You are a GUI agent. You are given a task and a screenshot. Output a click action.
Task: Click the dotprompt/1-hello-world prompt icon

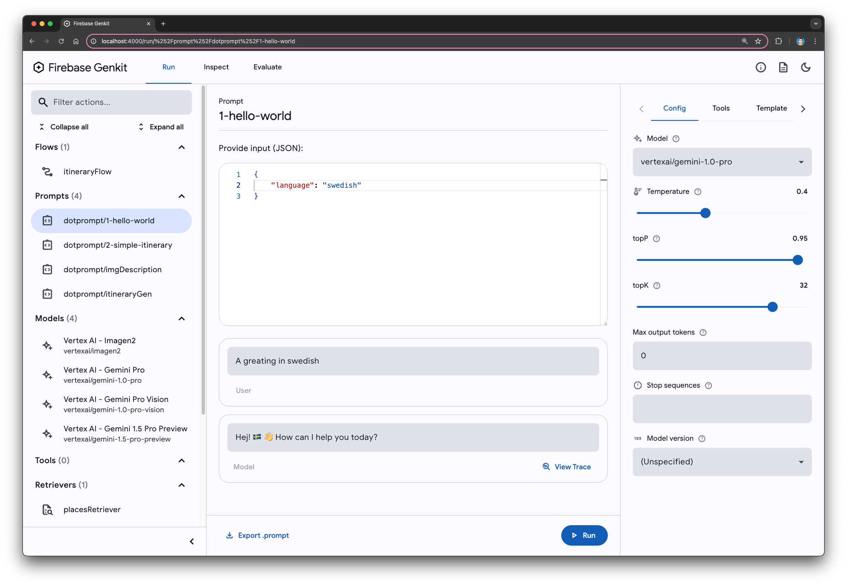(48, 221)
